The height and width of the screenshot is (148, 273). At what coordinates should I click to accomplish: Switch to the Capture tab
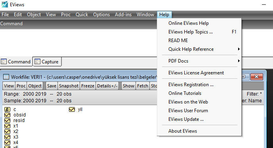(x=47, y=61)
